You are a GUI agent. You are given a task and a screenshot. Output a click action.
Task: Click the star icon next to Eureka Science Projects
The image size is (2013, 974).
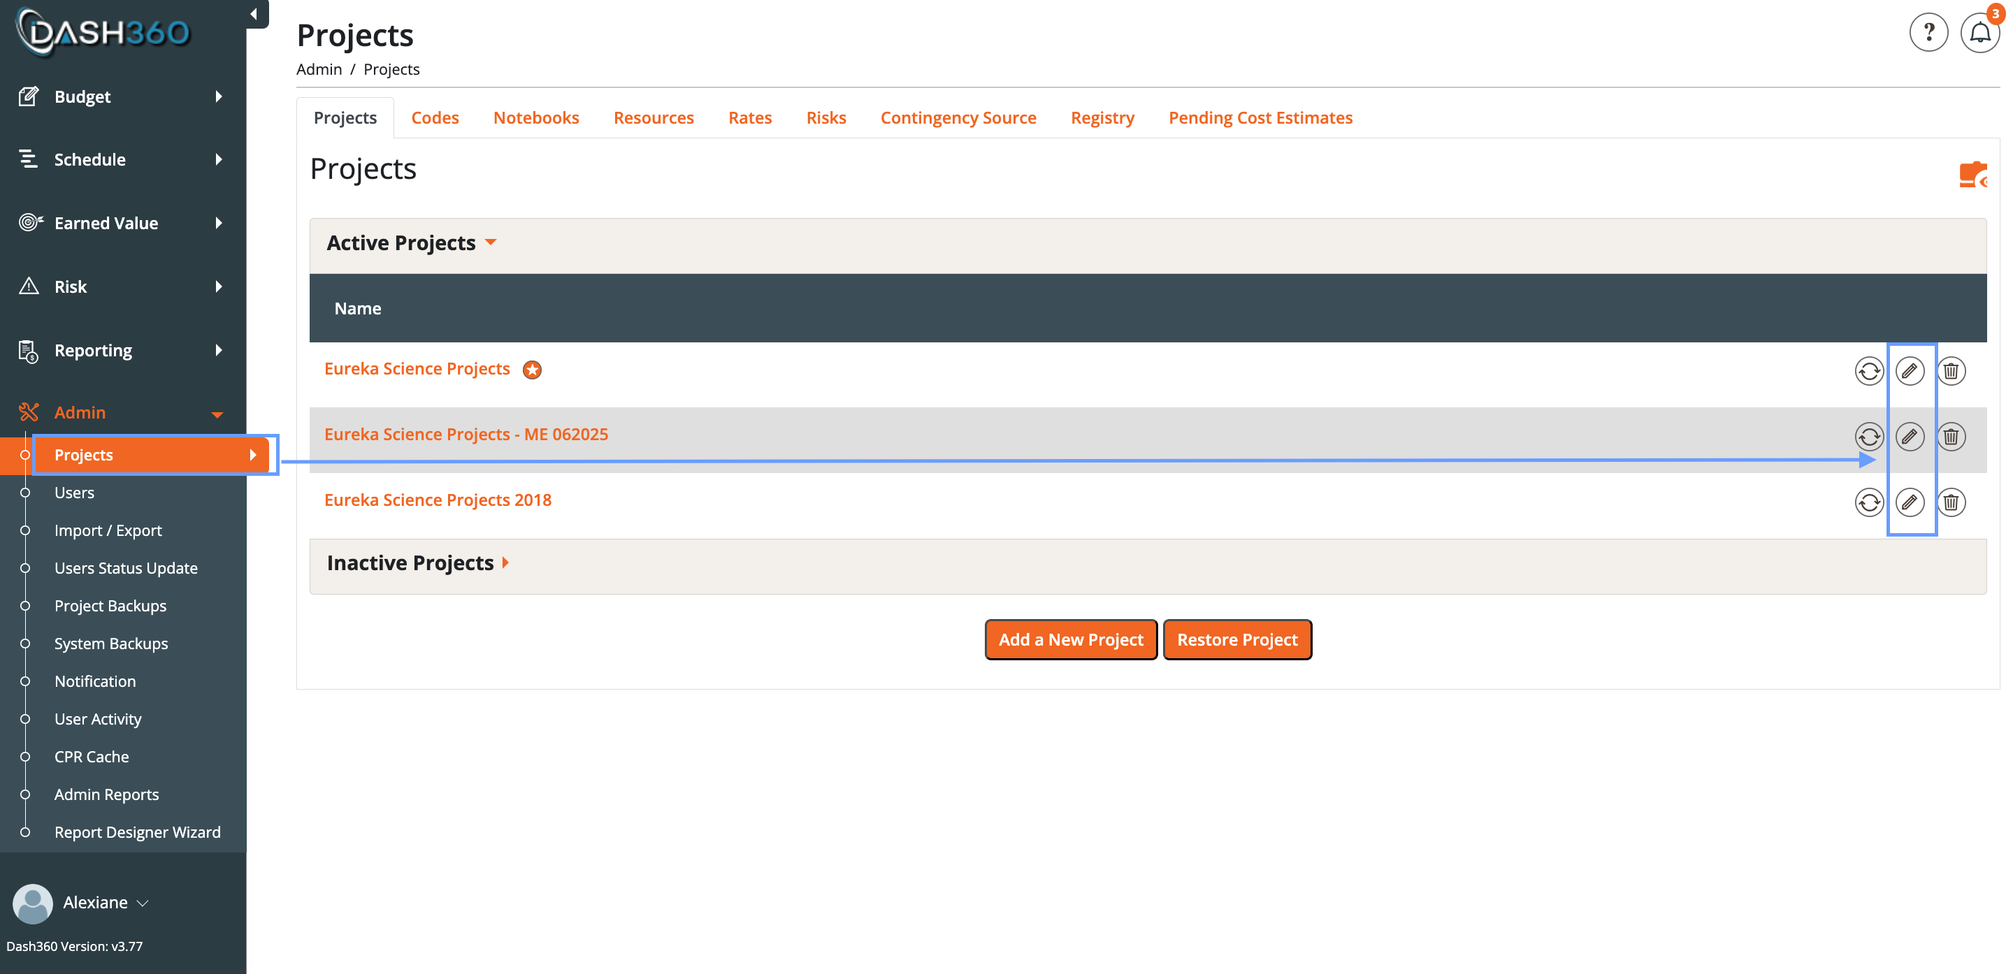point(532,370)
